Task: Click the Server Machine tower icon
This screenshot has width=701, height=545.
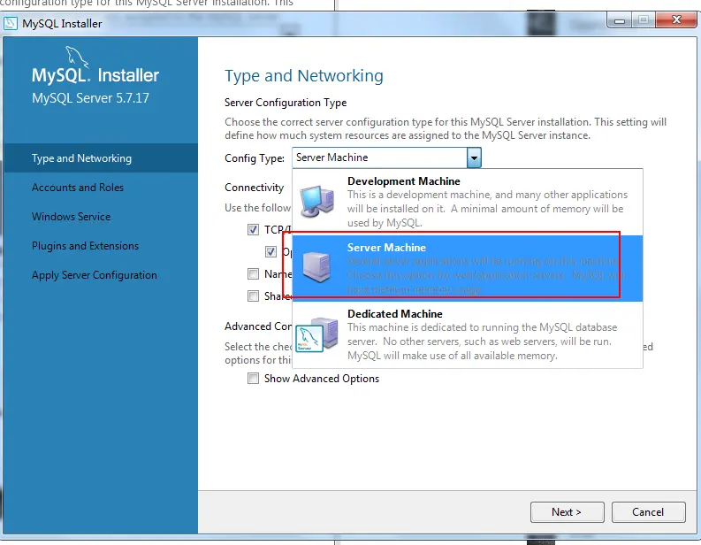Action: click(x=317, y=266)
